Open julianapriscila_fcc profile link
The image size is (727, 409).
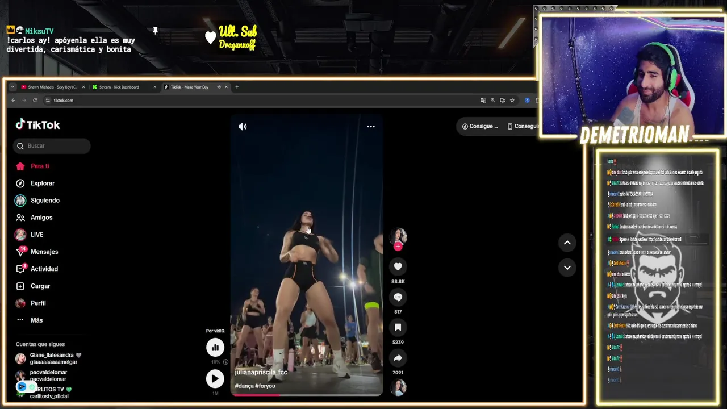261,372
